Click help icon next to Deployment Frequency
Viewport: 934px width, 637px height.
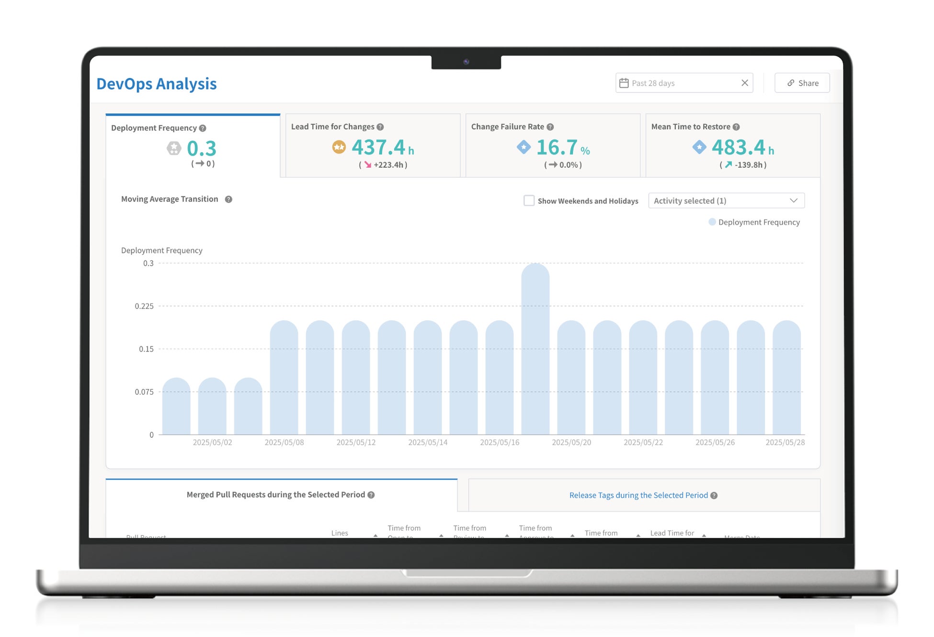click(x=203, y=128)
